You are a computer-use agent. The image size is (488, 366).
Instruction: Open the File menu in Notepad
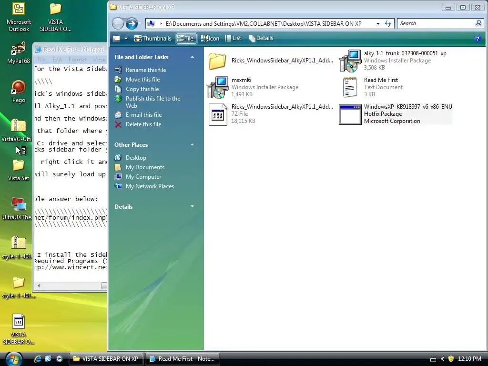pos(41,59)
